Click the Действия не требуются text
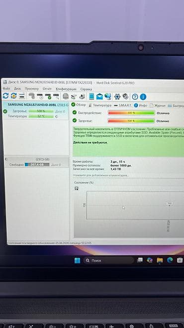The width and height of the screenshot is (184, 328). 91,142
